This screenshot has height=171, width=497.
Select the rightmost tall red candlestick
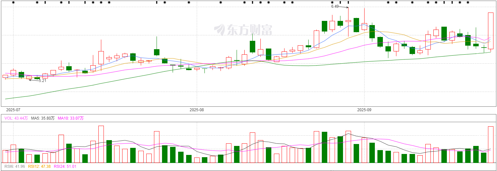491,32
